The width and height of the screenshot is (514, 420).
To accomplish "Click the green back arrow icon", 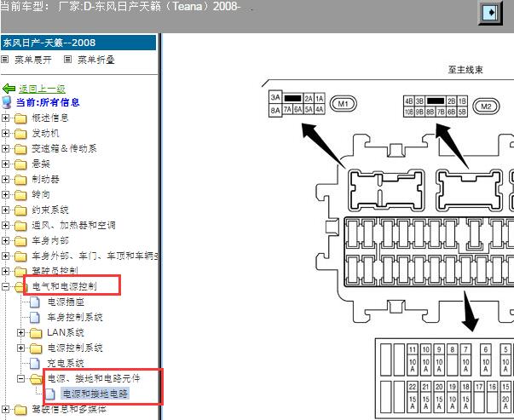I will 9,89.
